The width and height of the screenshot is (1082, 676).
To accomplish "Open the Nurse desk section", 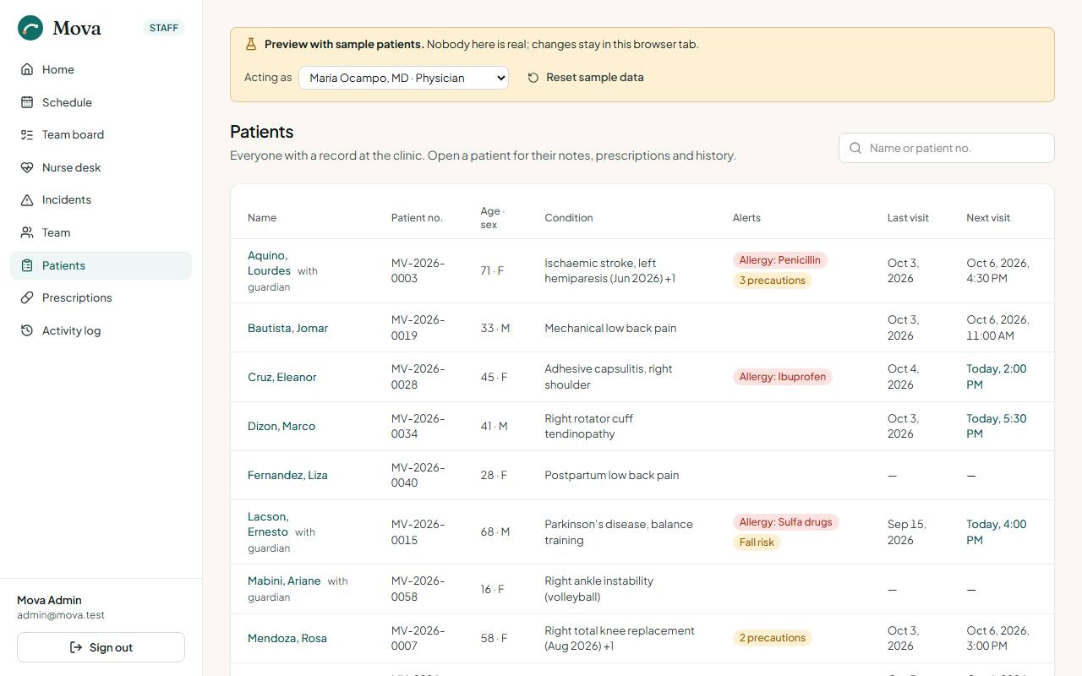I will pyautogui.click(x=101, y=167).
